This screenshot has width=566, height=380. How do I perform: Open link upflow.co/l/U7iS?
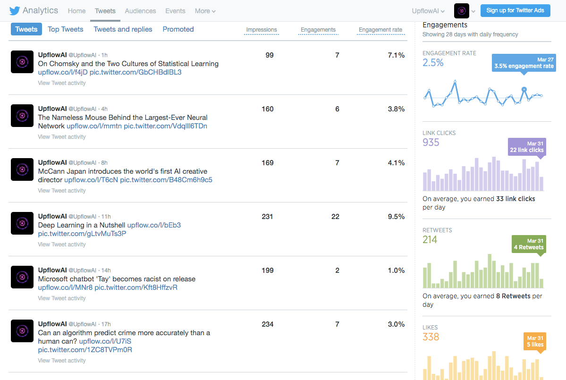[105, 341]
